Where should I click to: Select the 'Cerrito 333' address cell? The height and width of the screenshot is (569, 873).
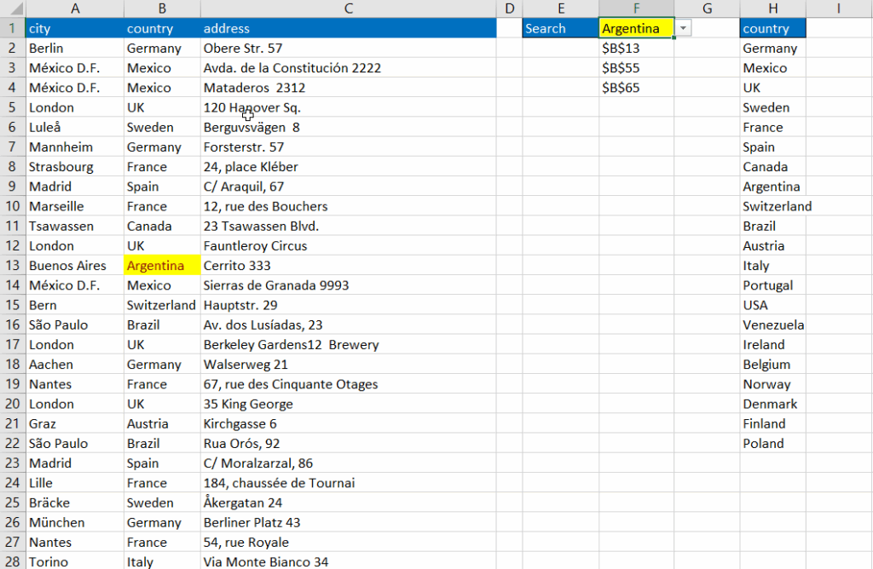pyautogui.click(x=349, y=265)
